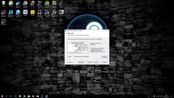Proceed with the Next button
The width and height of the screenshot is (174, 98).
click(96, 62)
